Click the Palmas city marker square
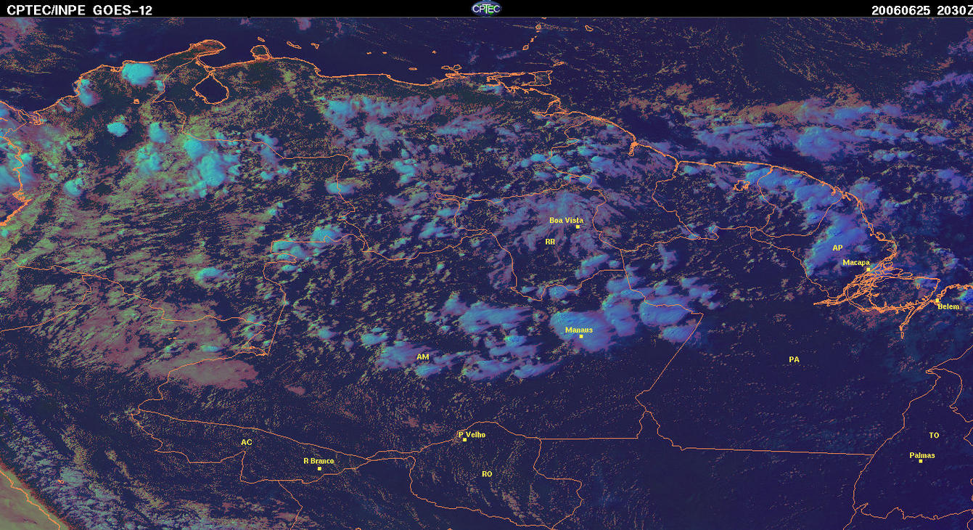Screen dimensions: 973x530 pyautogui.click(x=920, y=462)
